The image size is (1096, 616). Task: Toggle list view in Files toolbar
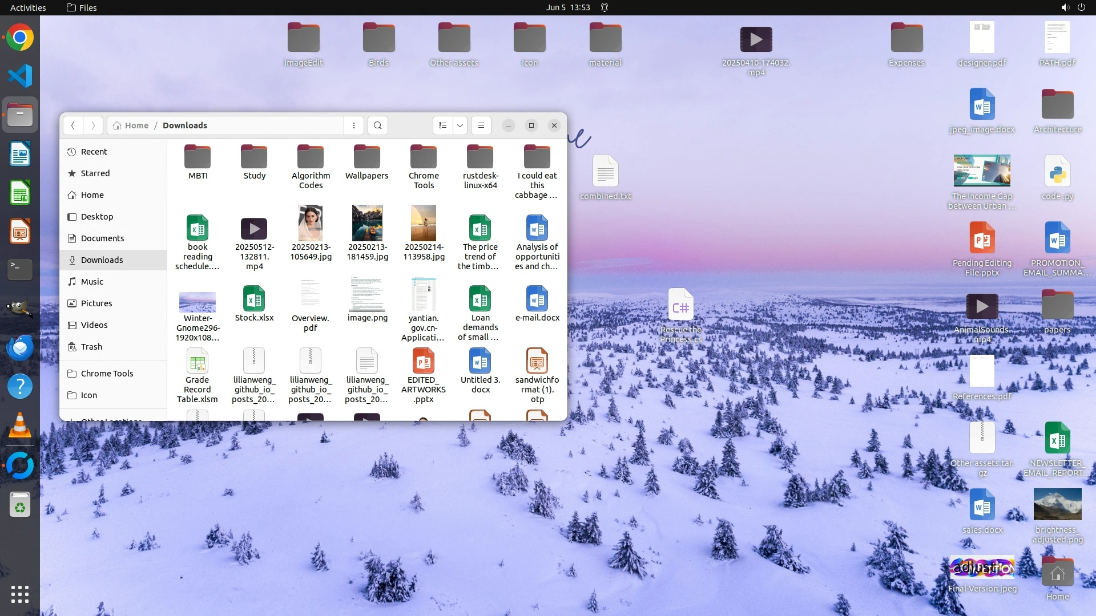click(x=443, y=125)
